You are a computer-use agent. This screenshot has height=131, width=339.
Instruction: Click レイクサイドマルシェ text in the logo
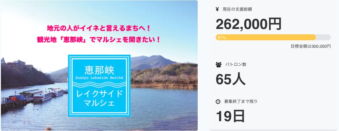click(99, 98)
